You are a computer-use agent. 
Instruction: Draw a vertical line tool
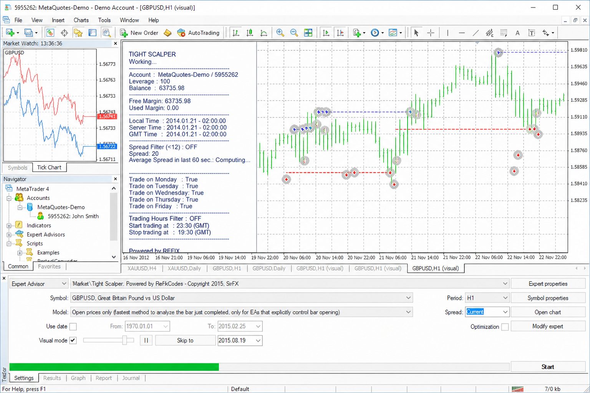click(x=447, y=33)
